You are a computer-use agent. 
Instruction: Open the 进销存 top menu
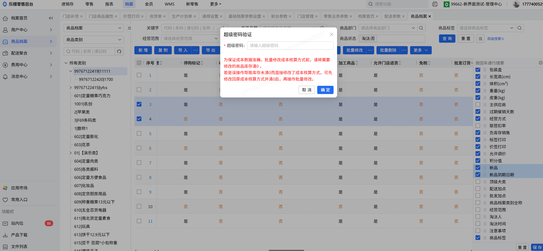click(x=67, y=4)
